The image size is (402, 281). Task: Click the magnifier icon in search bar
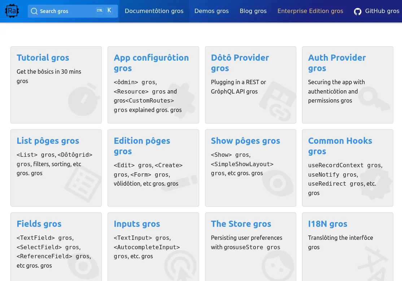tap(34, 11)
